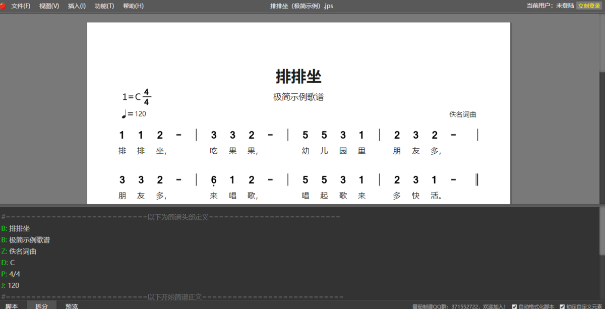Click the lyric 多快活。 in score

[x=418, y=196]
